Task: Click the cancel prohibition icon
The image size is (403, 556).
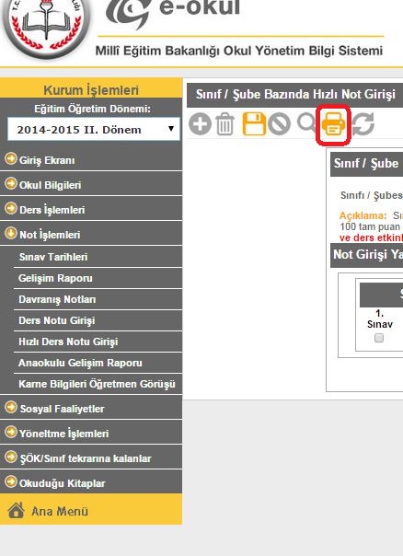Action: tap(280, 124)
